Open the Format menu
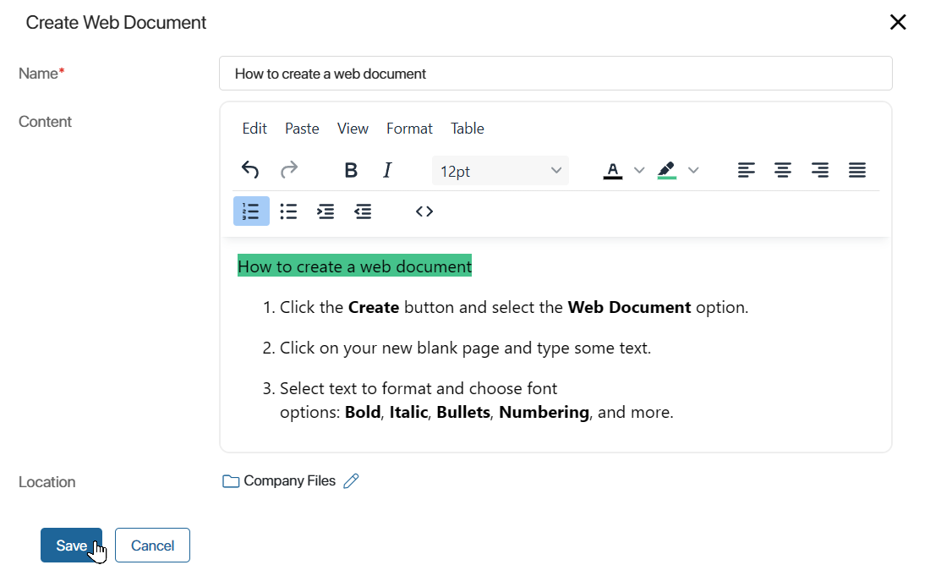930x565 pixels. click(409, 129)
